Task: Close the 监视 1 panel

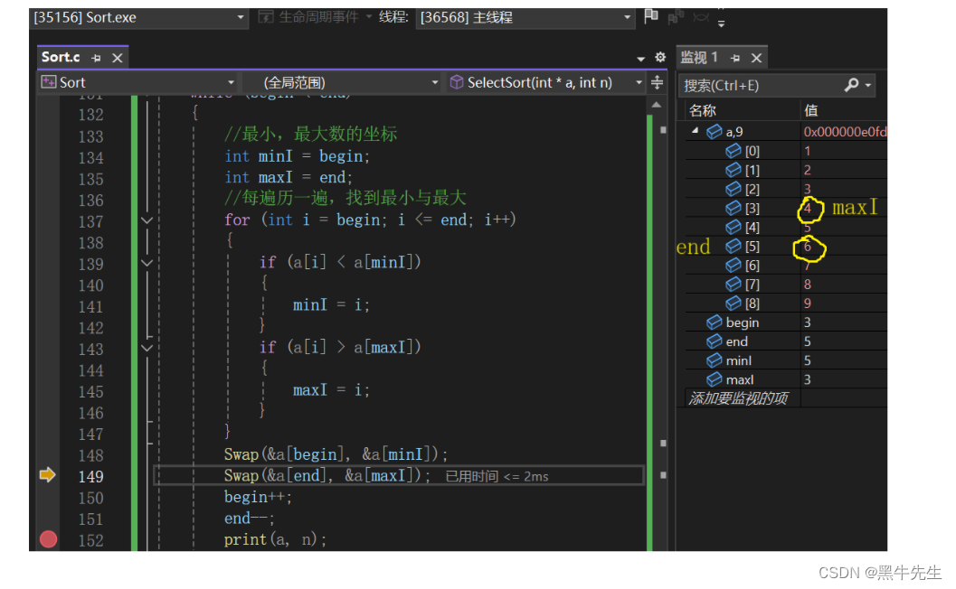Action: click(x=757, y=58)
